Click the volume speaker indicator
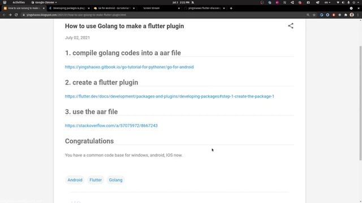 (343, 2)
